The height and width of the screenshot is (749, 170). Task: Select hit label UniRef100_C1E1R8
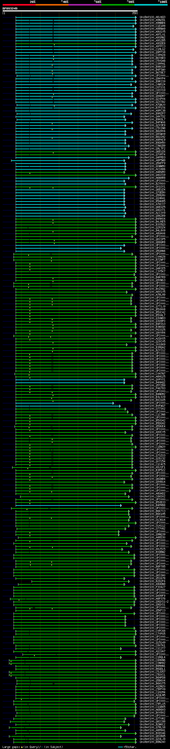tap(152, 26)
